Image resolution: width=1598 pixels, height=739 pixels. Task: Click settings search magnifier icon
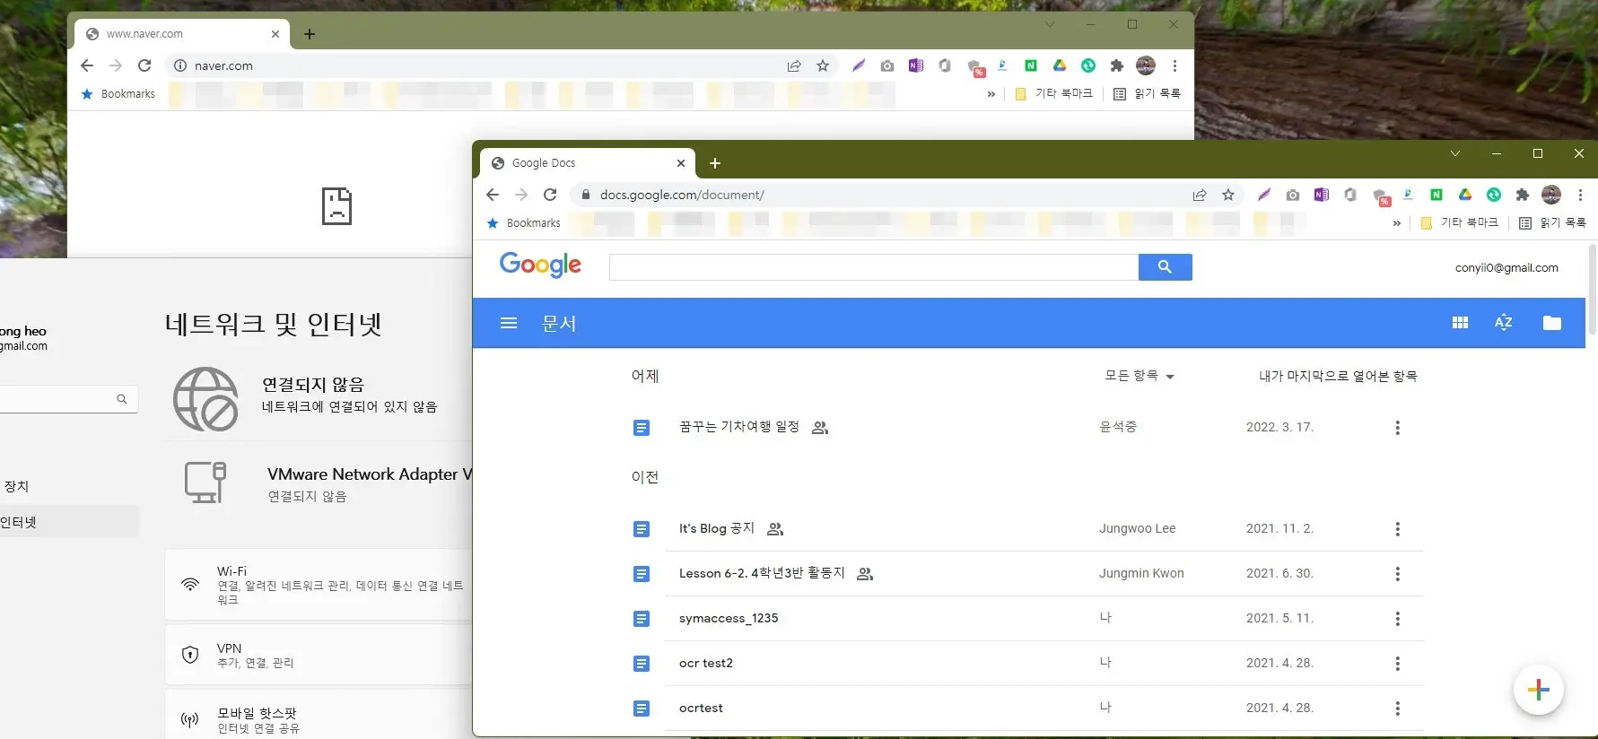[x=122, y=399]
